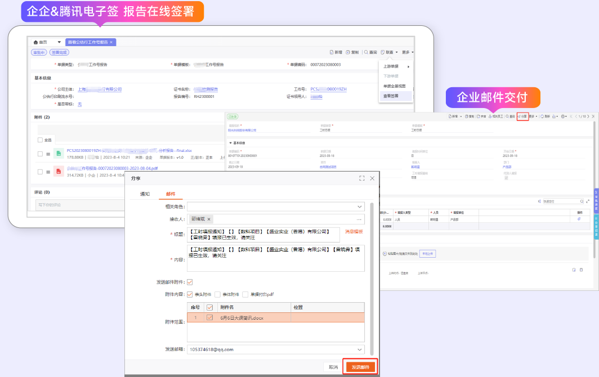Image resolution: width=599 pixels, height=377 pixels.
Task: Click the PDF icon of second attachment
Action: point(58,171)
